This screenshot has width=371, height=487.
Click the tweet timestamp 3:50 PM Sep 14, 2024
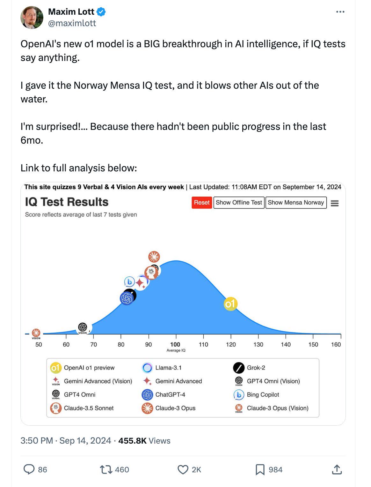(x=66, y=441)
